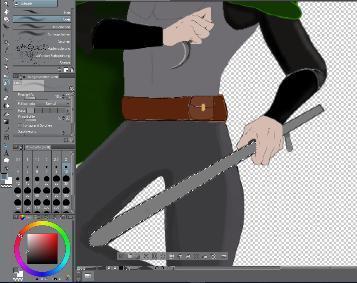Viewport: 357px width, 283px height.
Task: Select the Hand move tool
Action: 6,12
